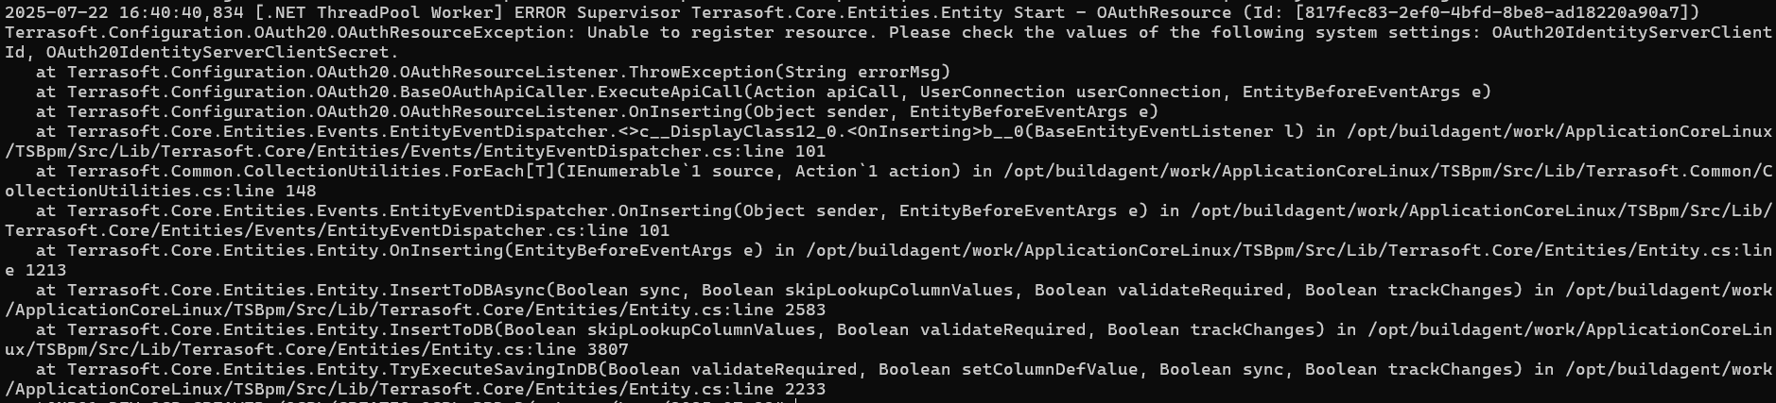Click ThrowException(String errorMsg) stack frame

pos(790,72)
